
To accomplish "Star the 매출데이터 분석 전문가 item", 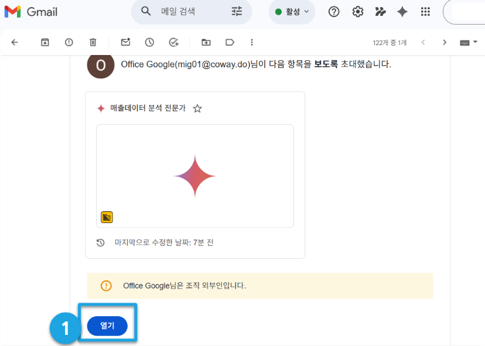I will point(197,108).
